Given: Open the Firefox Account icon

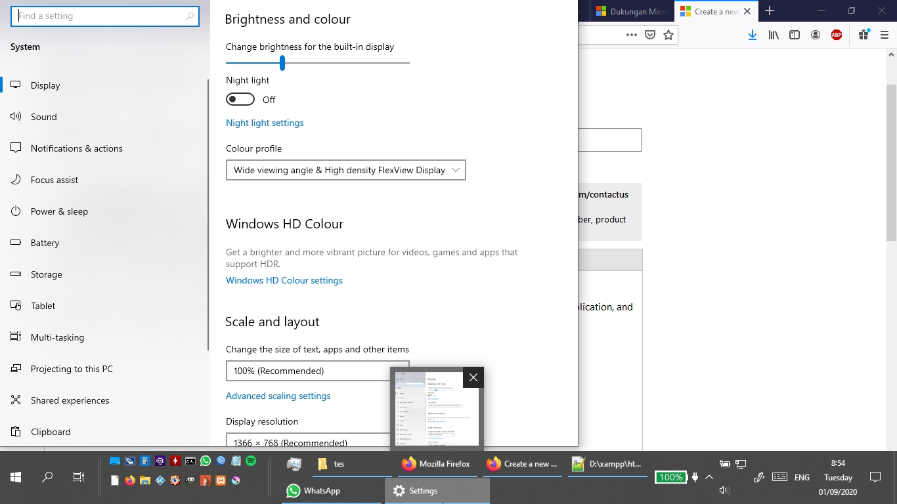Looking at the screenshot, I should (816, 35).
